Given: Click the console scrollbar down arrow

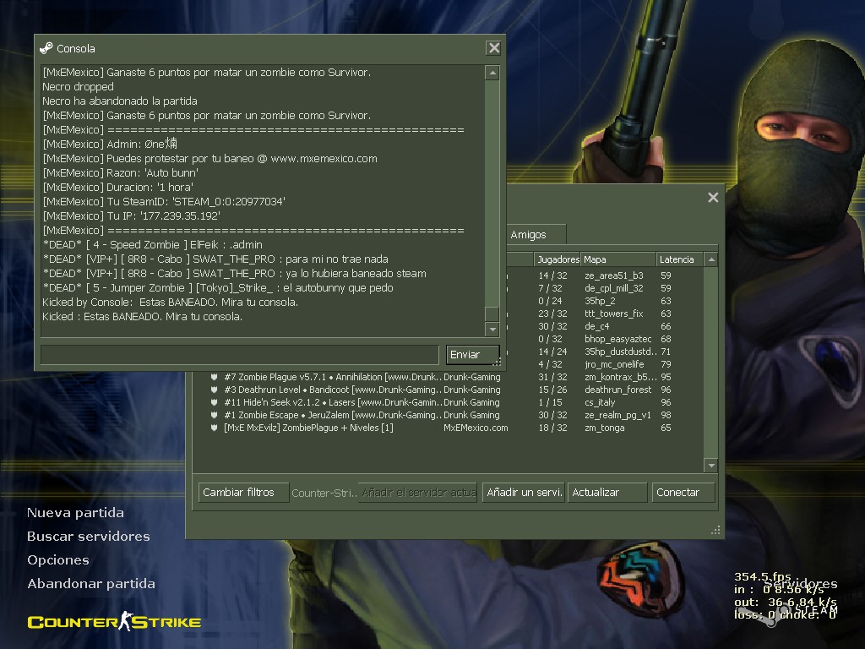Looking at the screenshot, I should pyautogui.click(x=492, y=330).
